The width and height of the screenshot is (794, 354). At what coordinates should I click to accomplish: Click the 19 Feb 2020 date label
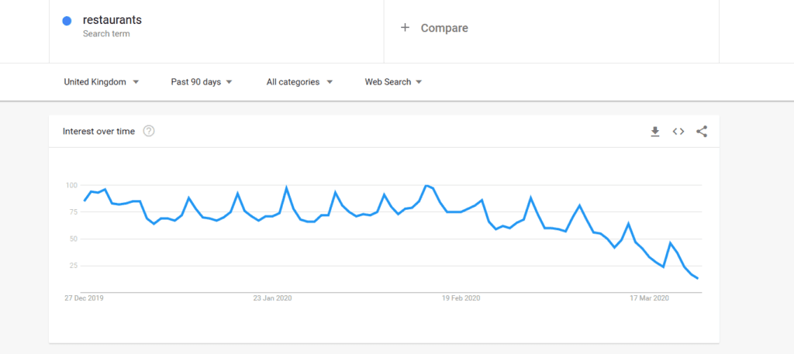461,297
